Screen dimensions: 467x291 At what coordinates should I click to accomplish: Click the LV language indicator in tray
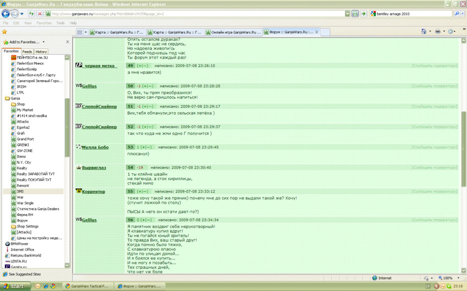428,286
